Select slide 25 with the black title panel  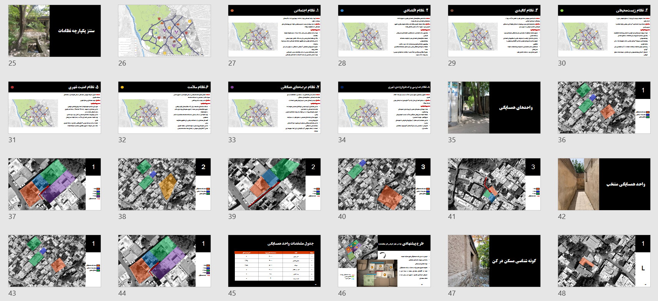pos(55,31)
